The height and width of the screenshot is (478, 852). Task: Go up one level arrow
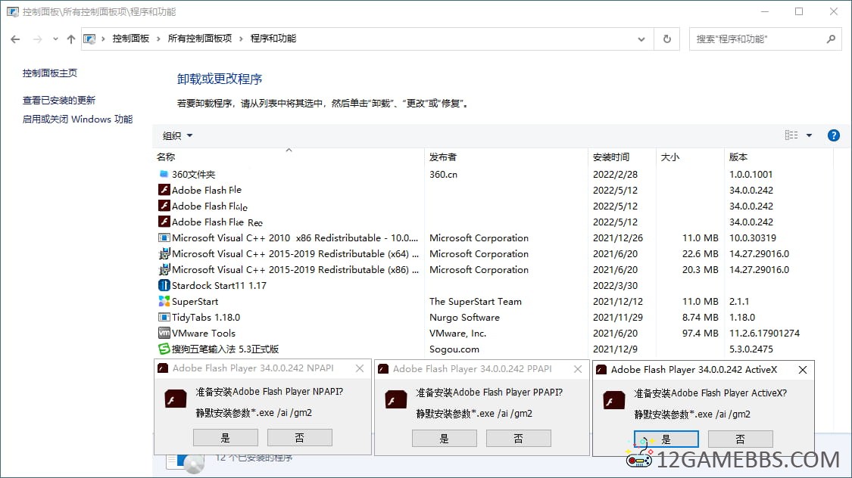[70, 39]
